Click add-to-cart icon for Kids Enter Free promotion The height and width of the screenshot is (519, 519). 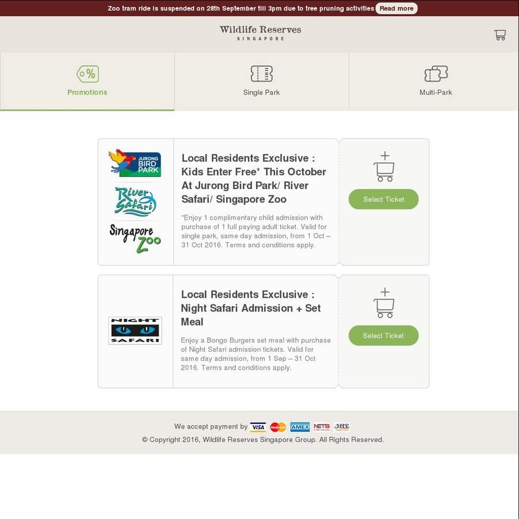pyautogui.click(x=384, y=167)
